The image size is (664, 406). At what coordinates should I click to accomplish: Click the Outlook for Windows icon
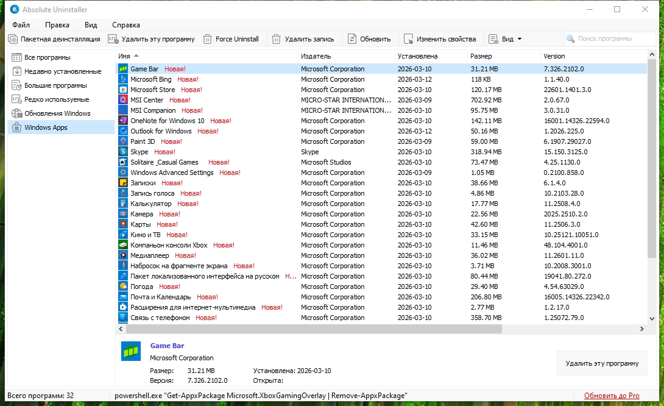pos(123,131)
